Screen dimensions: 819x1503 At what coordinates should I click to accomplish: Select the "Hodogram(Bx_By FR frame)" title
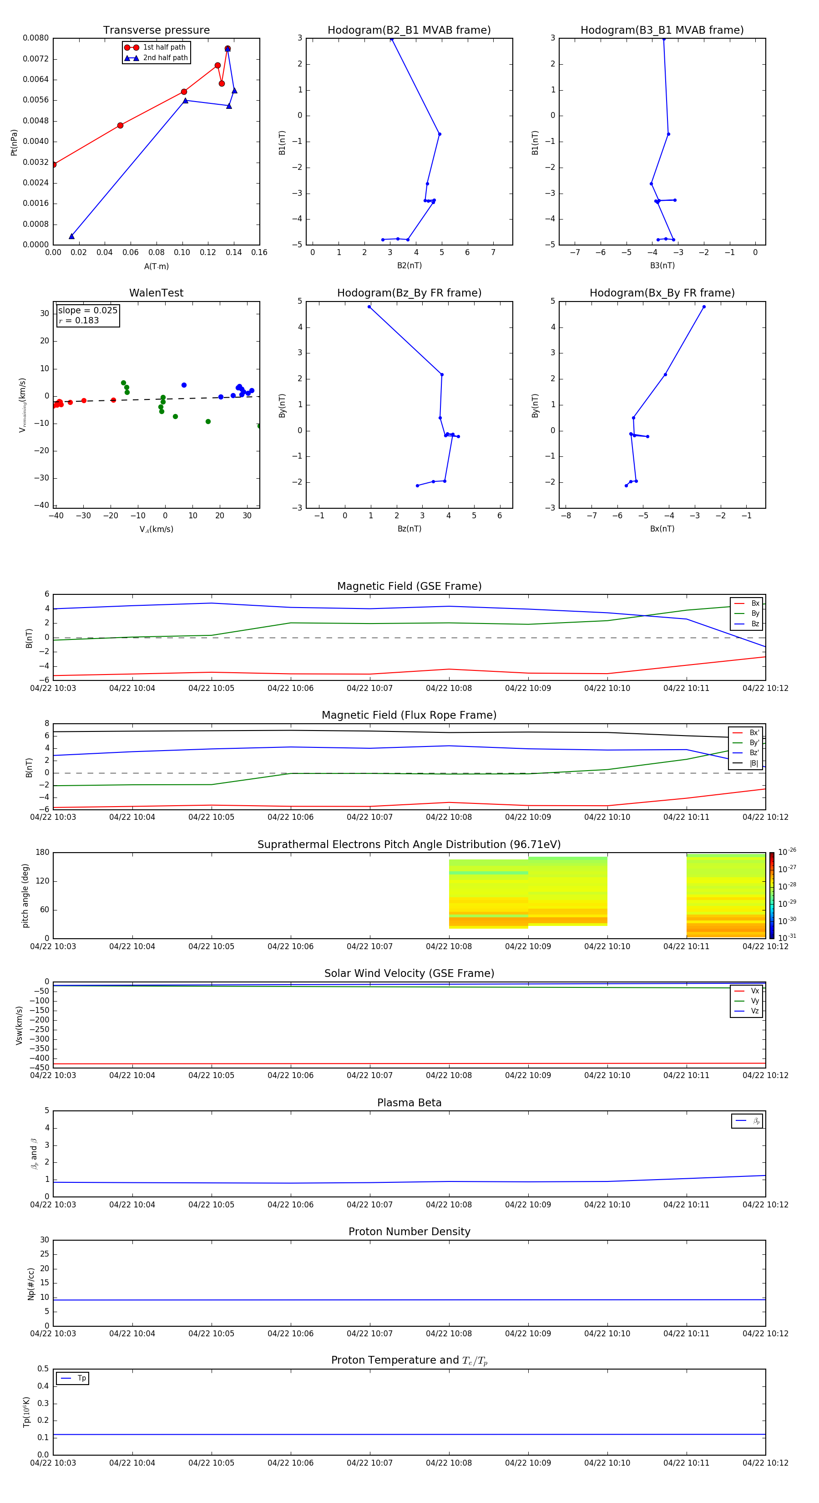point(662,293)
